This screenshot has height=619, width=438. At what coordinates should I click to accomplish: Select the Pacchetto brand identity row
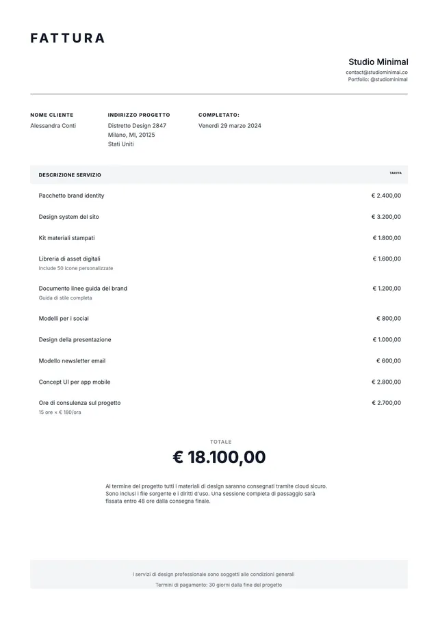pos(219,196)
